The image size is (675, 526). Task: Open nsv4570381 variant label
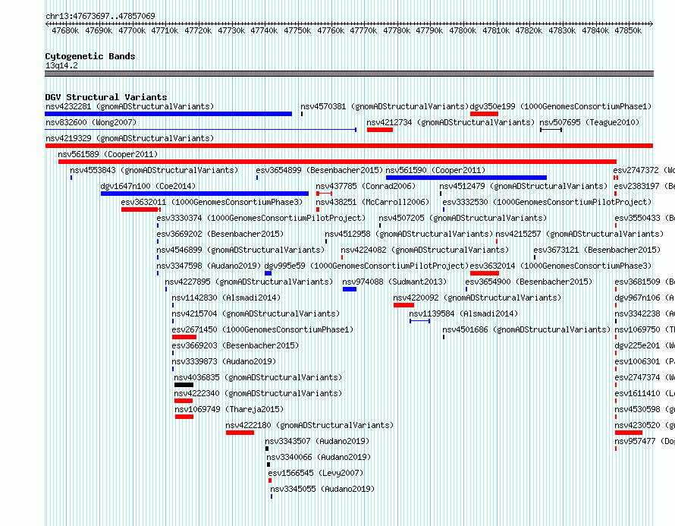385,106
